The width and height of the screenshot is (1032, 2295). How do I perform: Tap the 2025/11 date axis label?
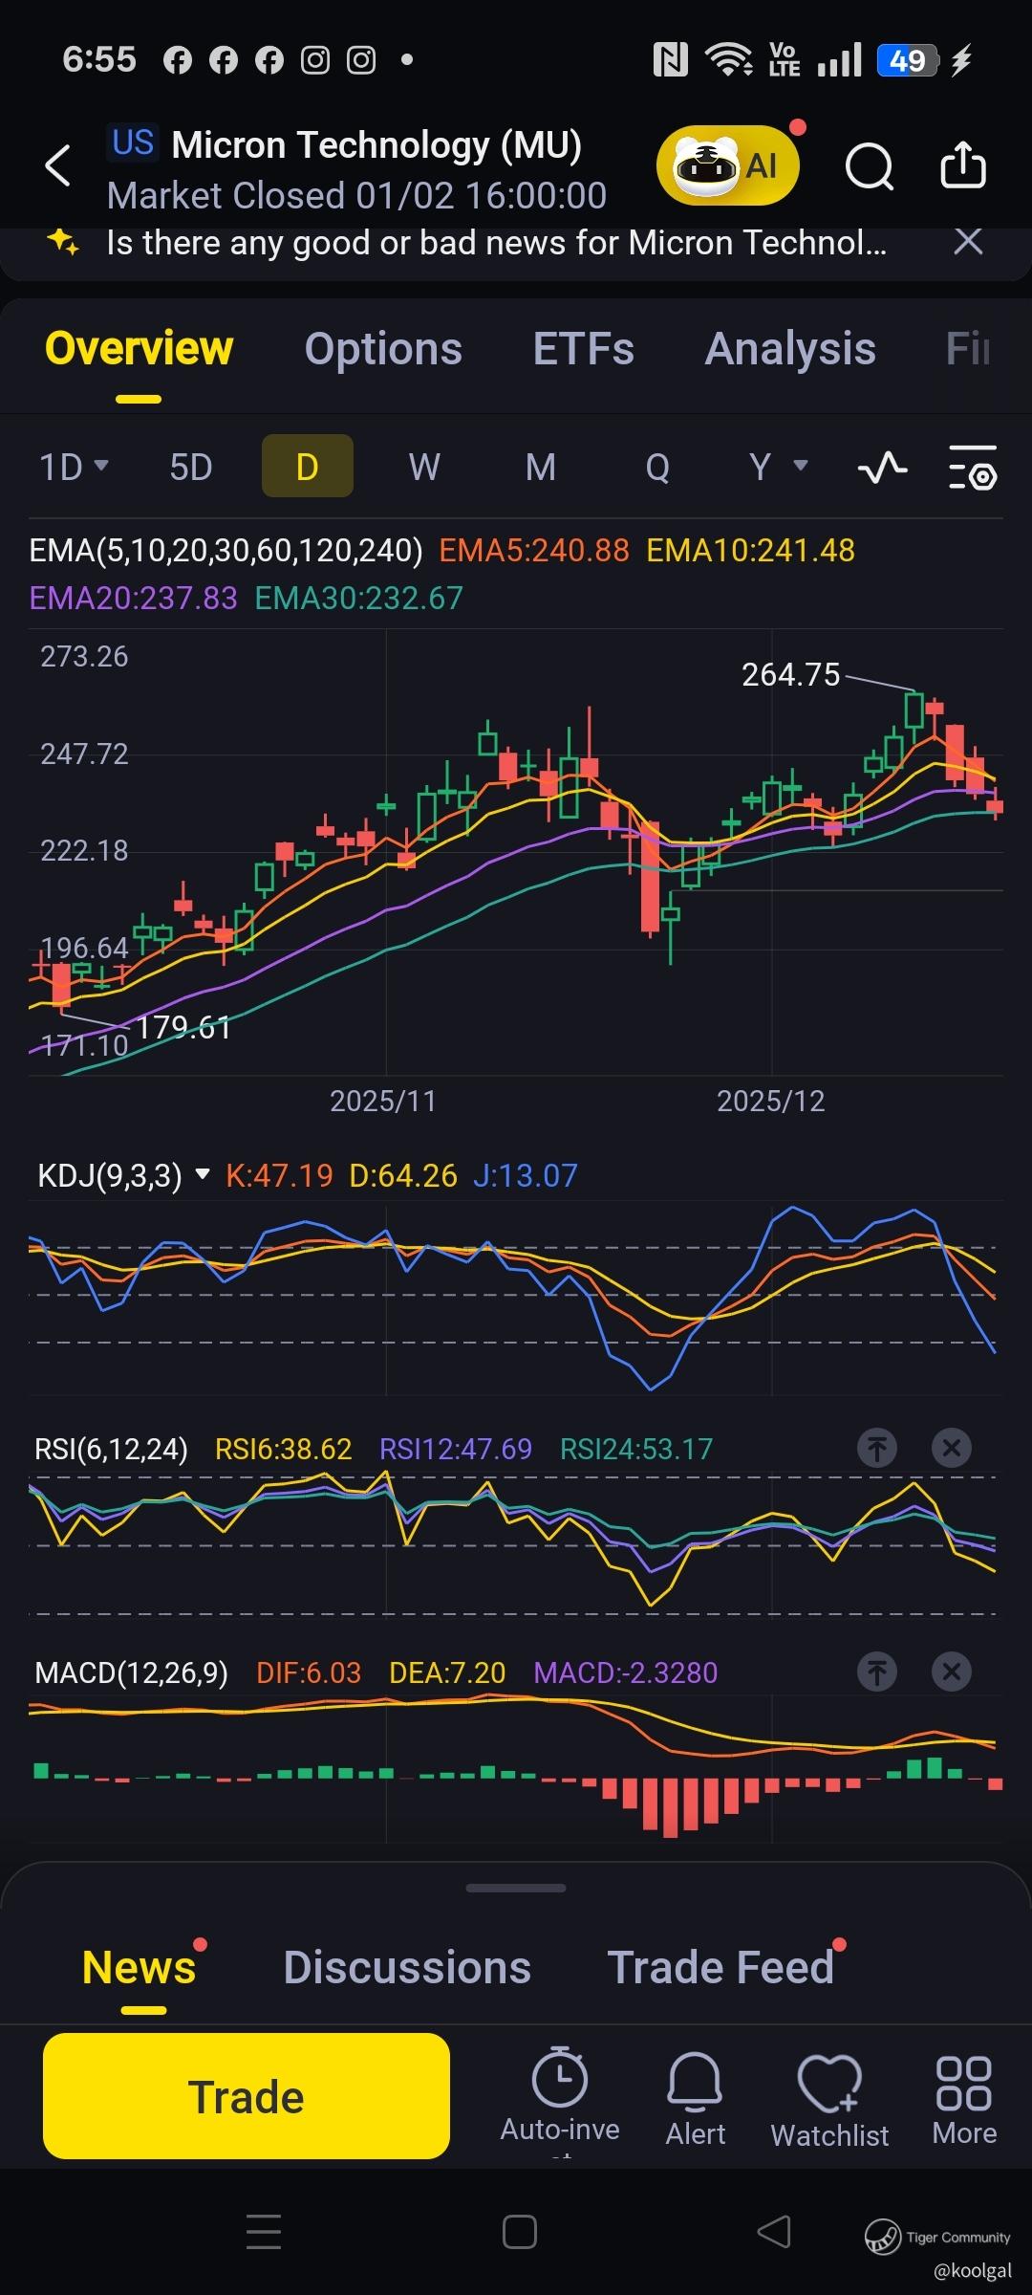coord(383,1101)
